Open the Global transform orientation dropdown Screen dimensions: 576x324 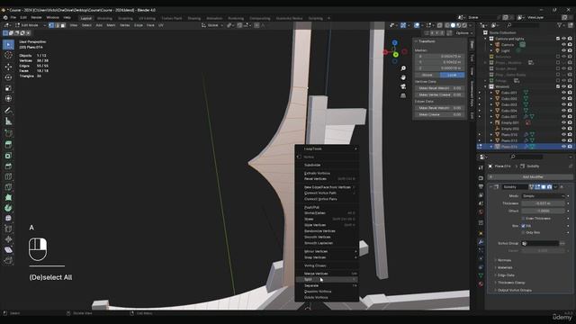(x=213, y=25)
